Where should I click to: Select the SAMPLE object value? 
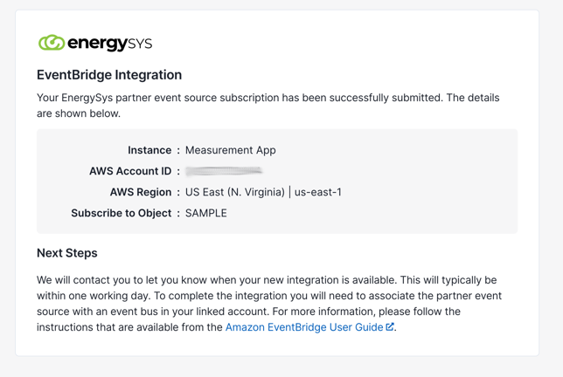[x=205, y=213]
